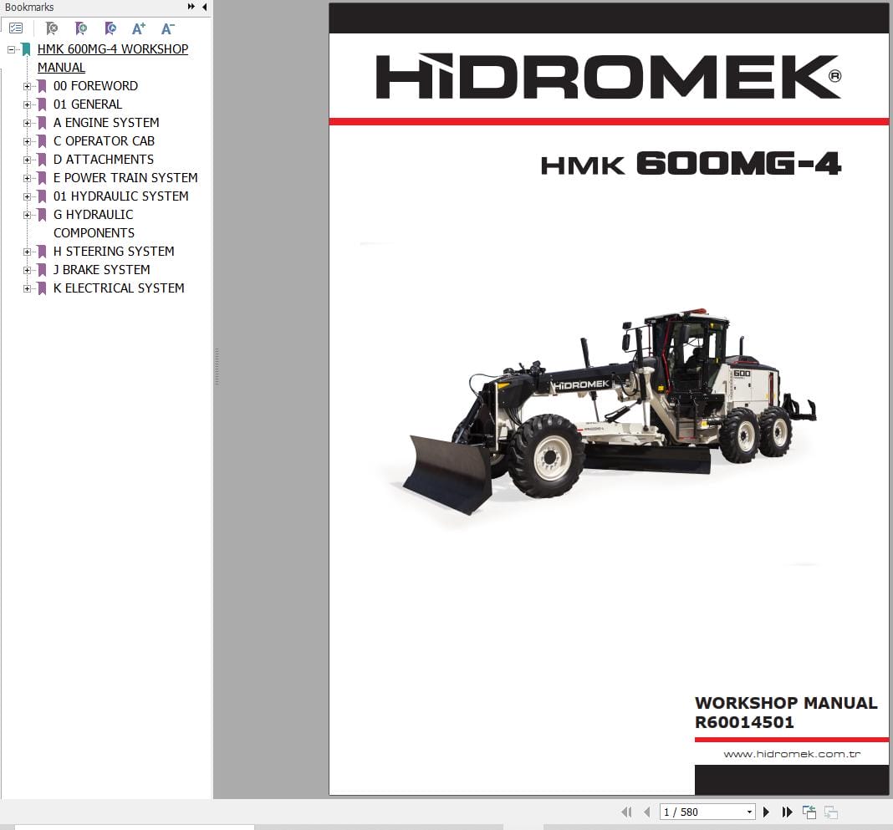
Task: Expand the Bookmarks panel with double-arrow icon
Action: point(191,7)
